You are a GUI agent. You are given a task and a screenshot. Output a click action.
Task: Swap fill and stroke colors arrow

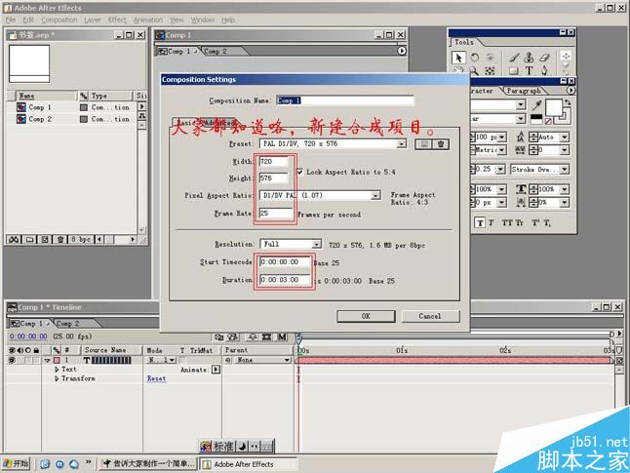tap(567, 102)
